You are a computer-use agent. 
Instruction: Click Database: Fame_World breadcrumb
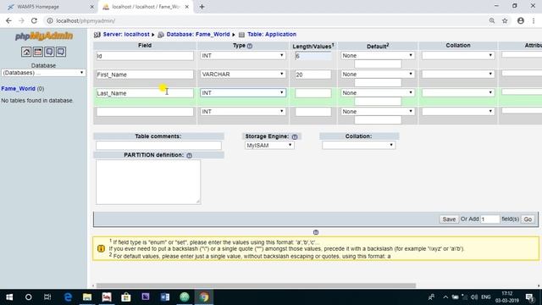(x=198, y=34)
